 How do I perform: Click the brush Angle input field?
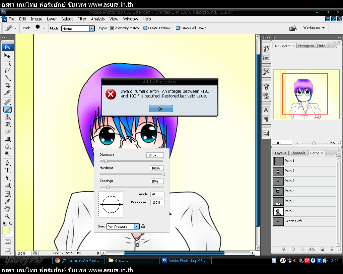click(x=157, y=194)
